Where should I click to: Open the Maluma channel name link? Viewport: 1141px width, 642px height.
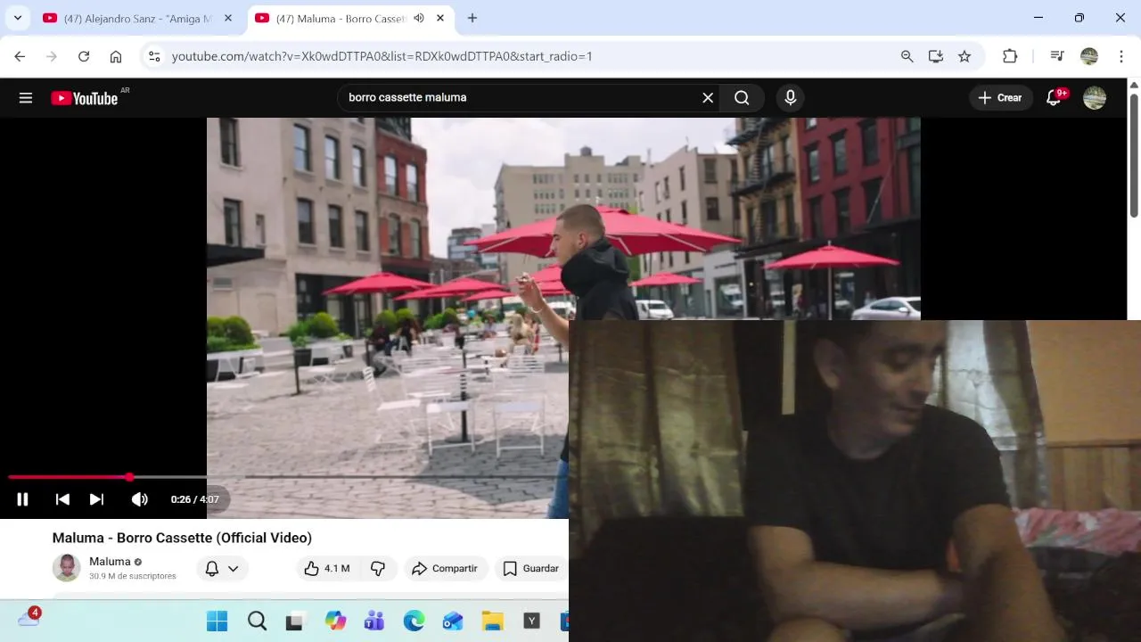click(110, 562)
